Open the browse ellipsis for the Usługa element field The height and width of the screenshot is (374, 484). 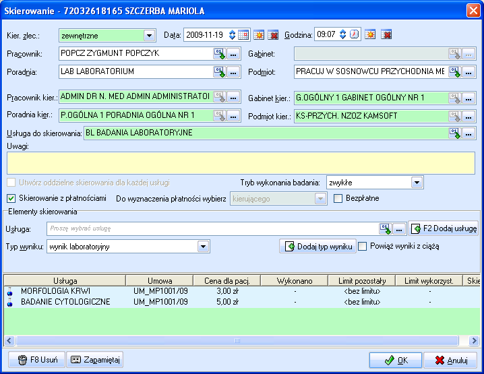point(399,228)
